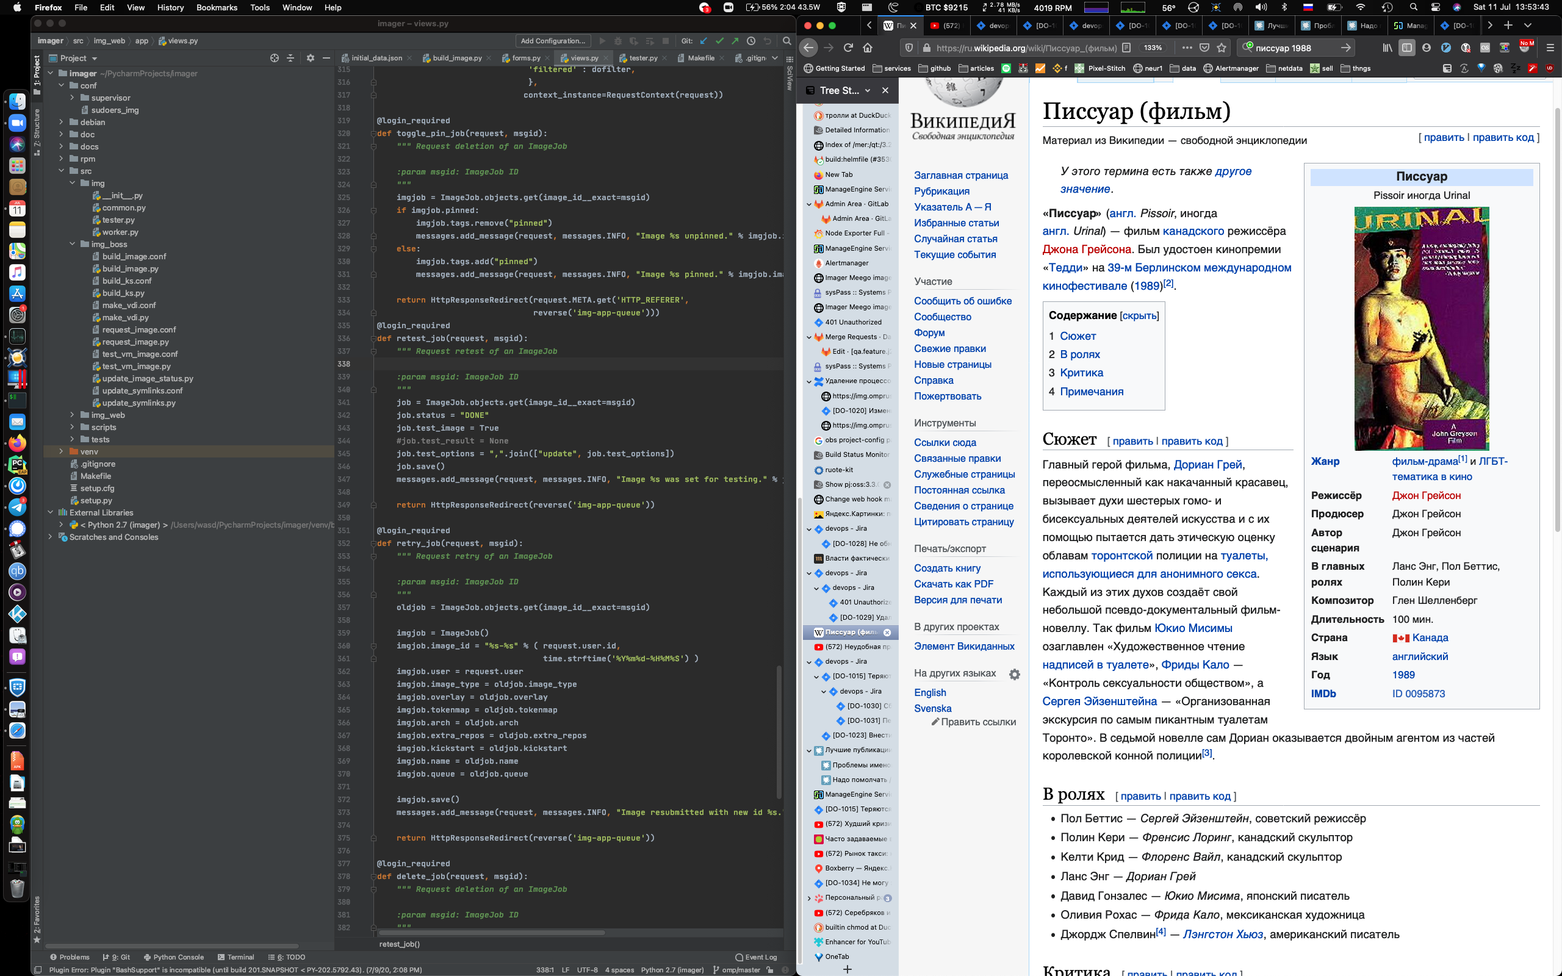This screenshot has height=976, width=1562.
Task: Reload the Wikipedia page
Action: click(x=848, y=48)
